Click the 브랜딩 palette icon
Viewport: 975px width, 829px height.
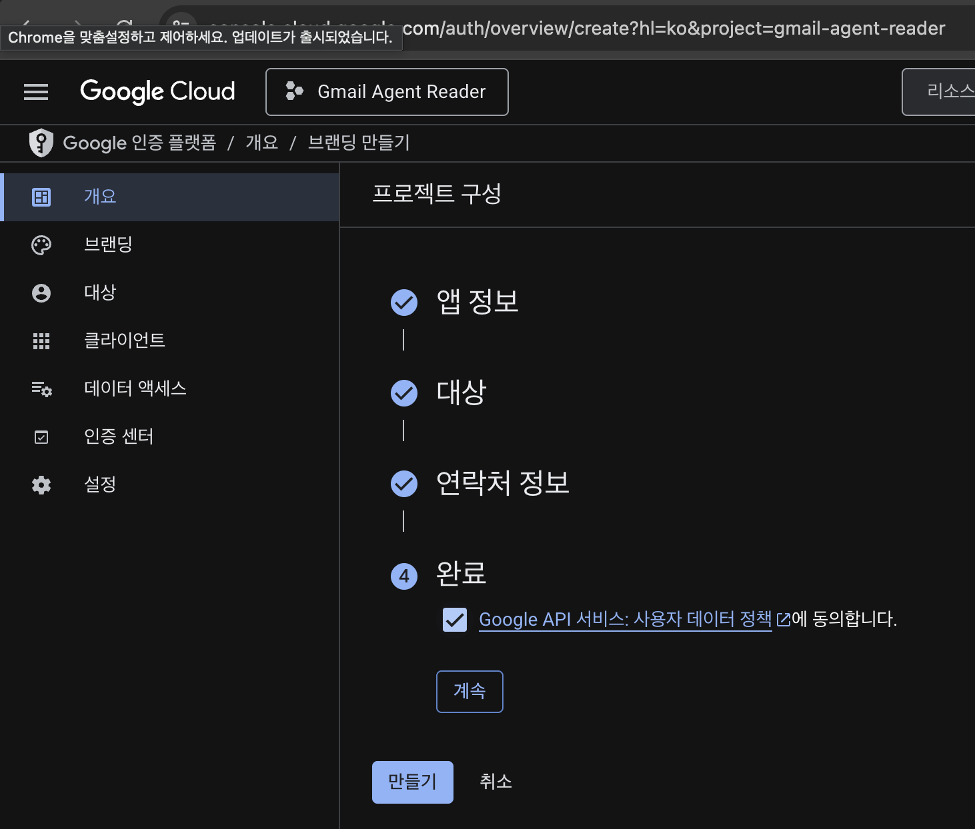pos(41,245)
